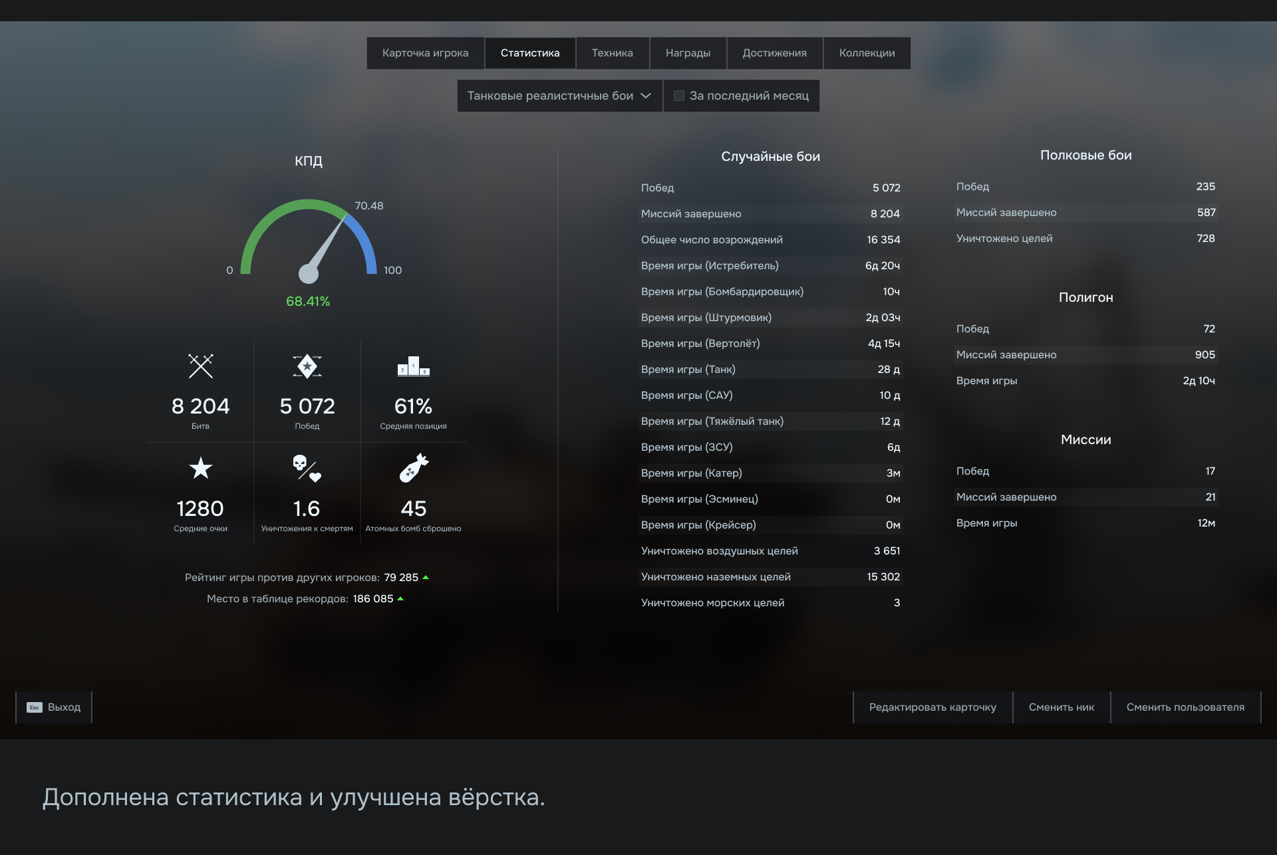Select the podium icon for average position

click(x=413, y=366)
